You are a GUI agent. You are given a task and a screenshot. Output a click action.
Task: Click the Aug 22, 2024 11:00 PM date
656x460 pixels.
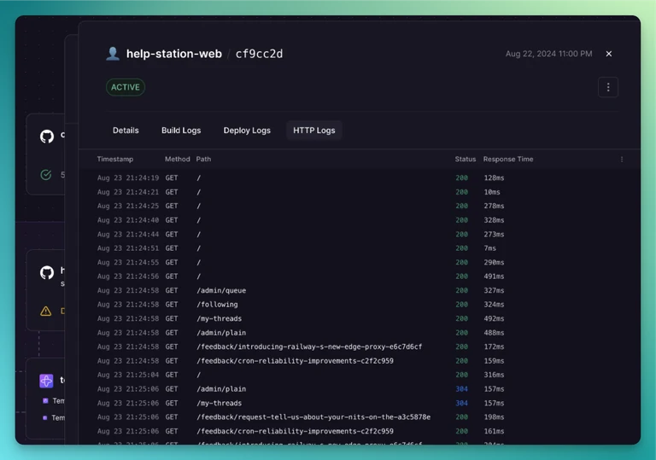point(548,54)
